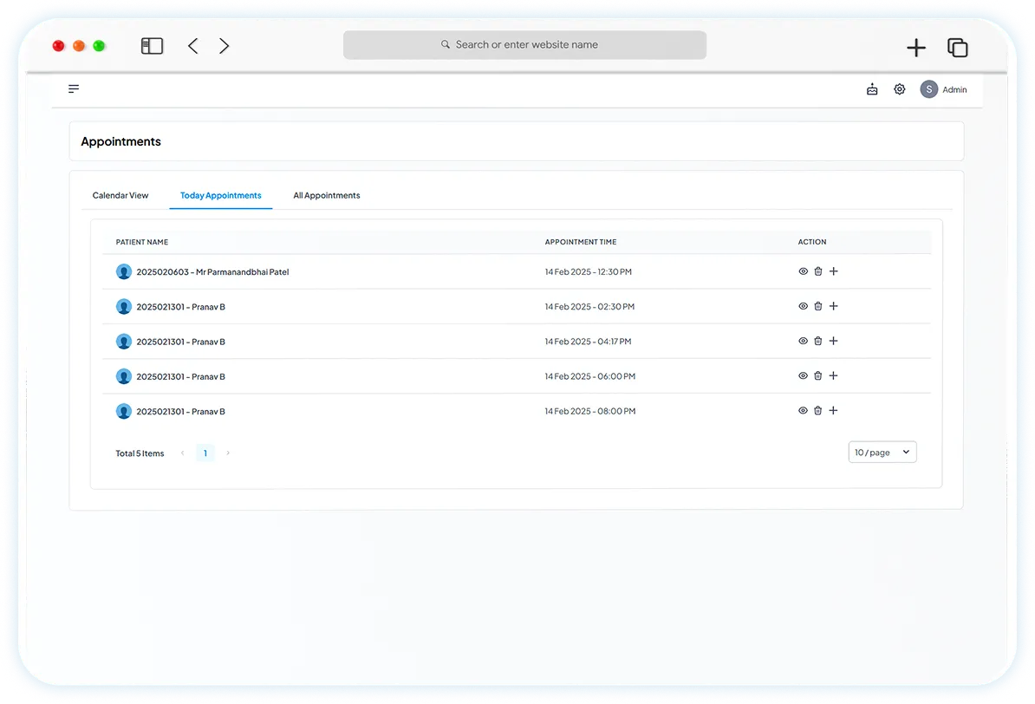
Task: View the 04:17 PM appointment details
Action: click(x=803, y=341)
